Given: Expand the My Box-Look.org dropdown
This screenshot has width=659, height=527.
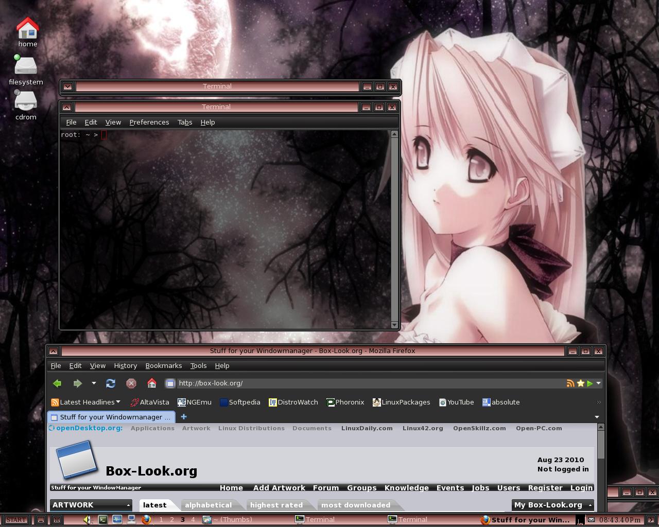Looking at the screenshot, I should pos(590,505).
